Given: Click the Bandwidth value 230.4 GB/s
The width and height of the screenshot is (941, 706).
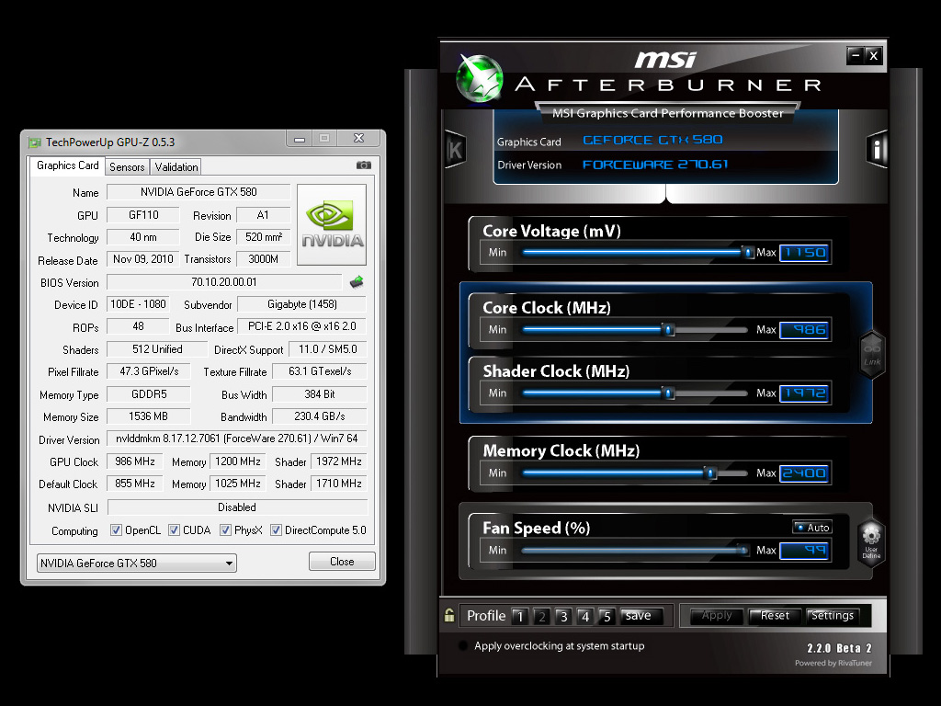Looking at the screenshot, I should pos(320,416).
